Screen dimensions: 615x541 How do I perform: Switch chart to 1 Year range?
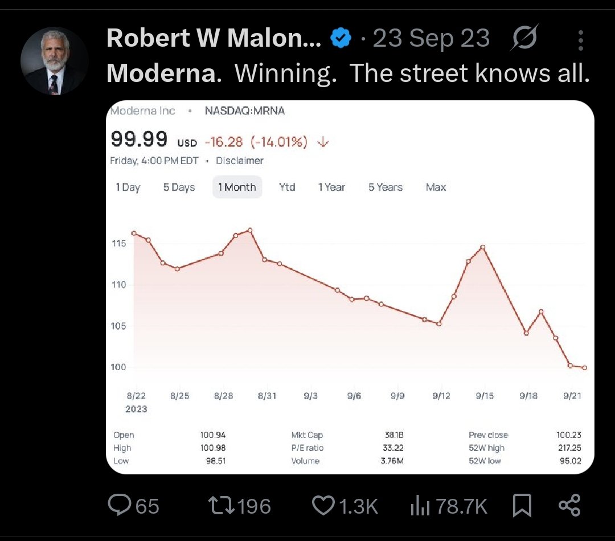click(331, 187)
